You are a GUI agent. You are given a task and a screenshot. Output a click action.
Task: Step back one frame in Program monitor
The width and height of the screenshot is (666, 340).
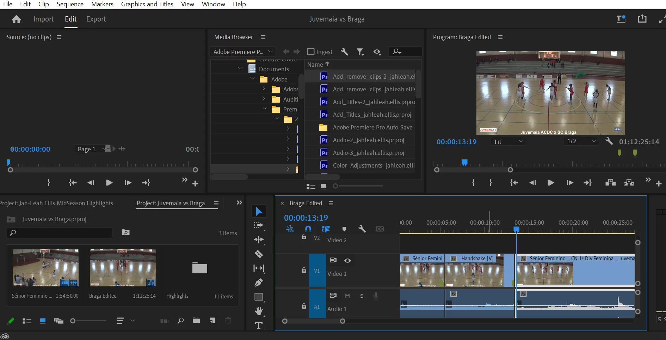[532, 183]
